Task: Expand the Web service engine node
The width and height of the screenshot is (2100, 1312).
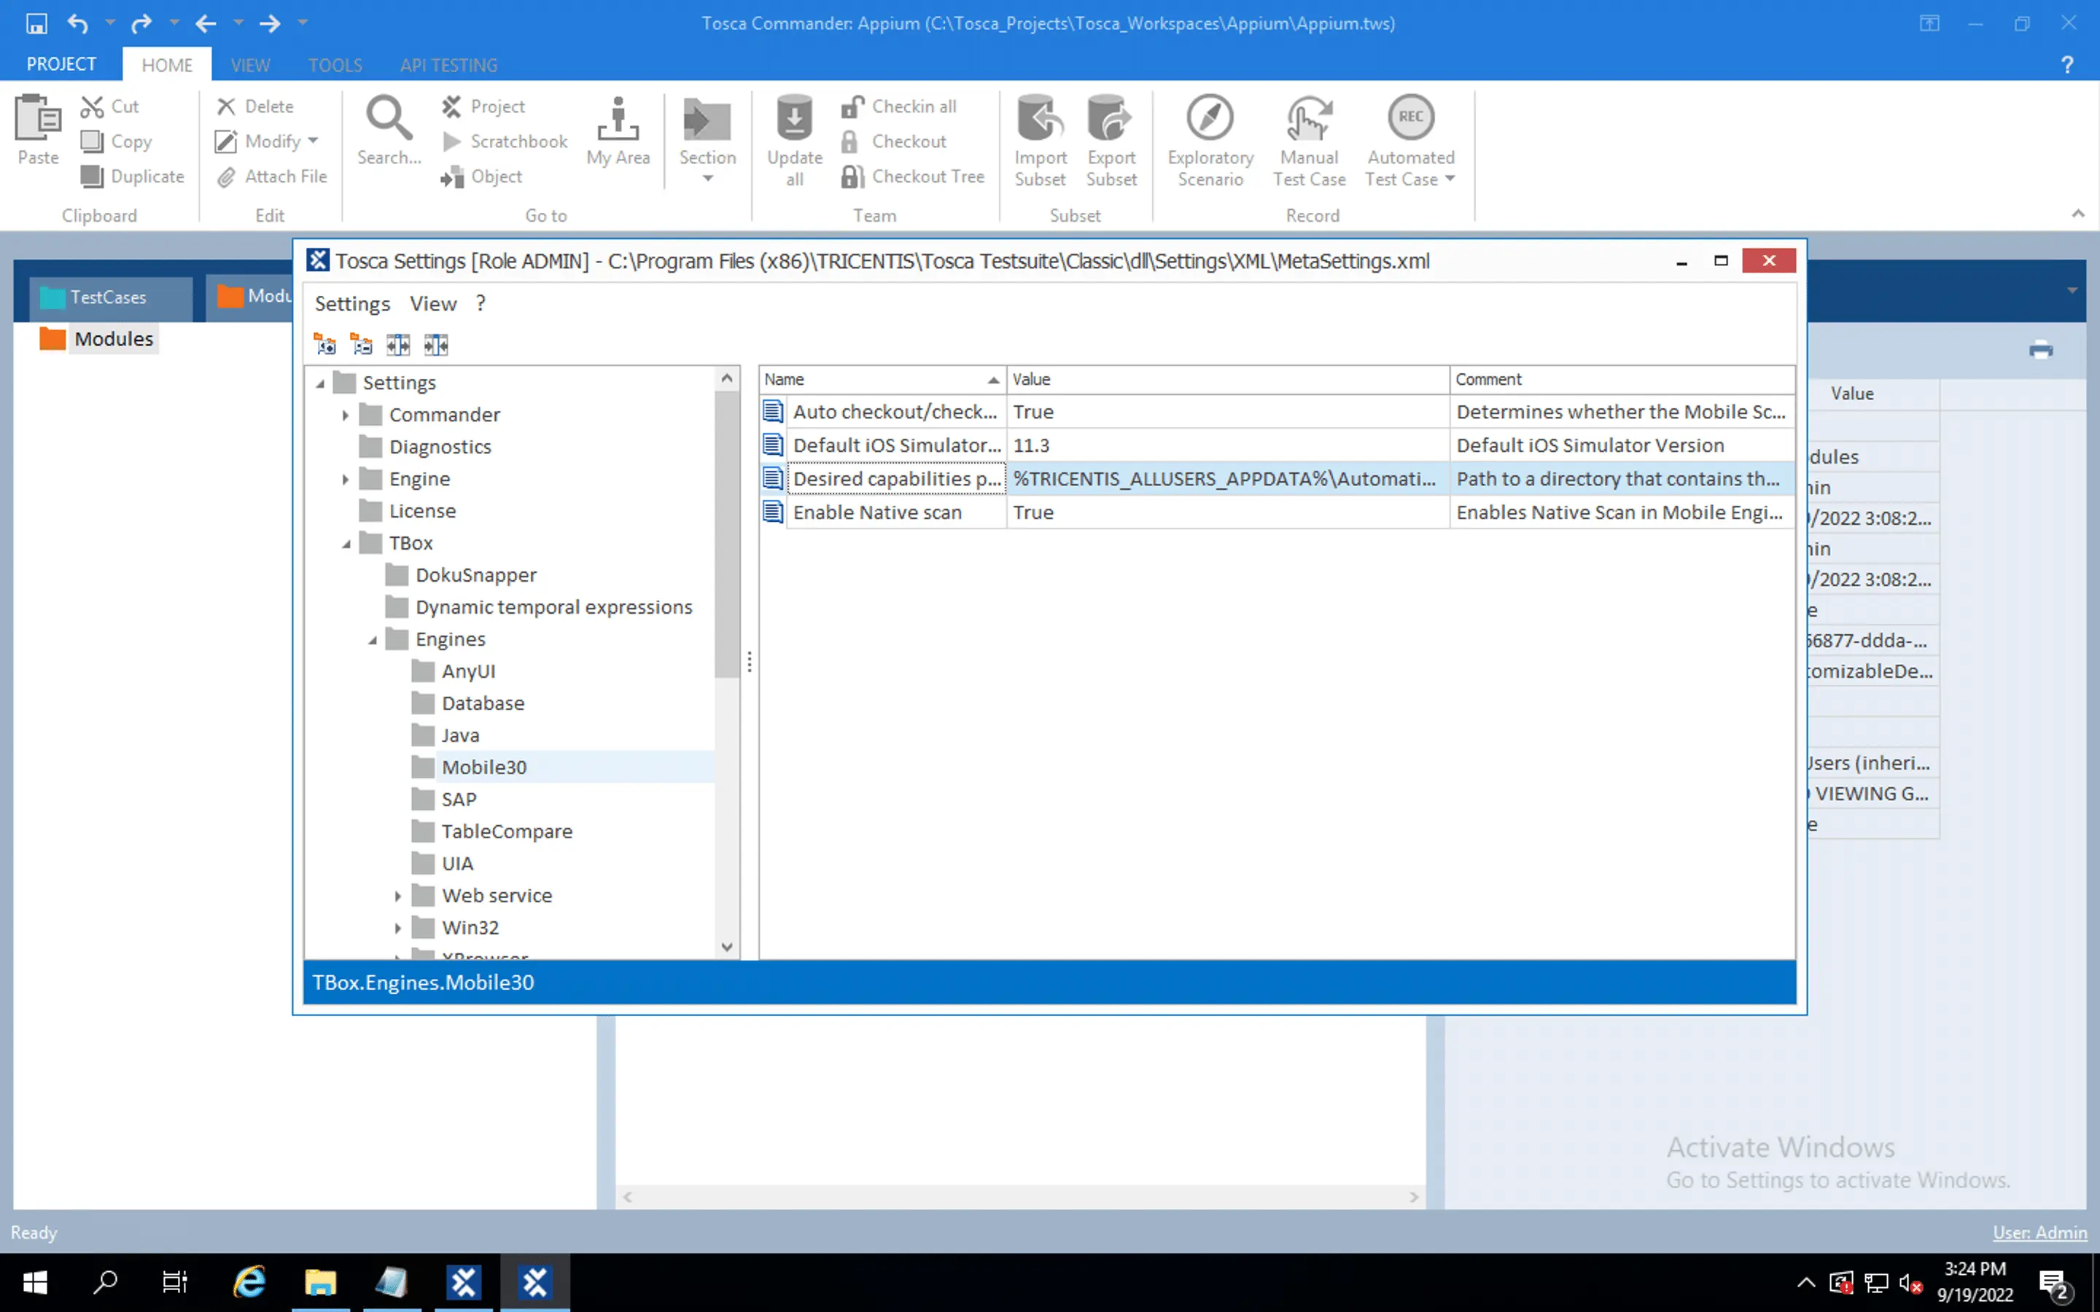Action: (397, 897)
